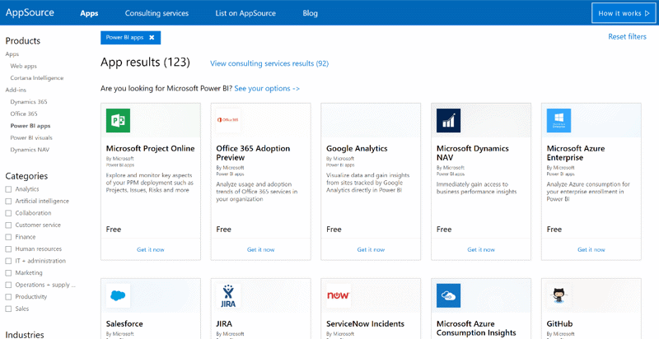Screen dimensions: 659x339
Task: Go to Consulting services tab
Action: click(x=157, y=13)
